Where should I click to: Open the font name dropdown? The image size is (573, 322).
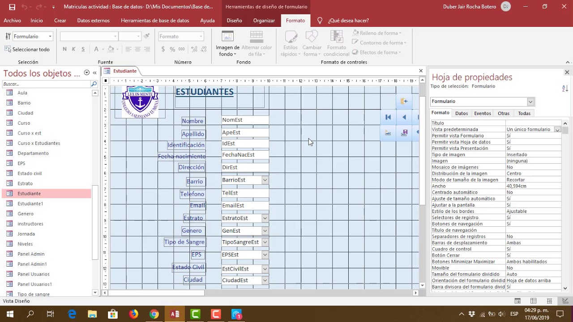point(115,36)
